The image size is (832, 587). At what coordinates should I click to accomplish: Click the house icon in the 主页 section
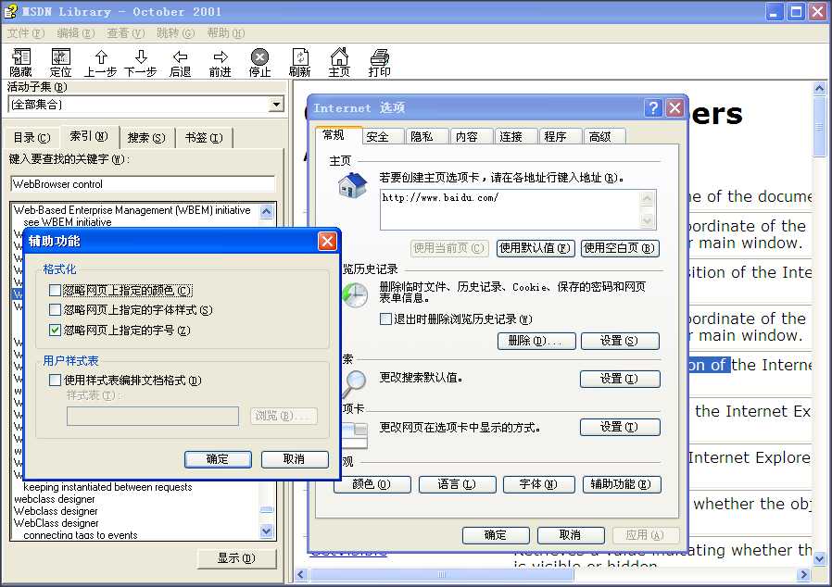tap(353, 185)
